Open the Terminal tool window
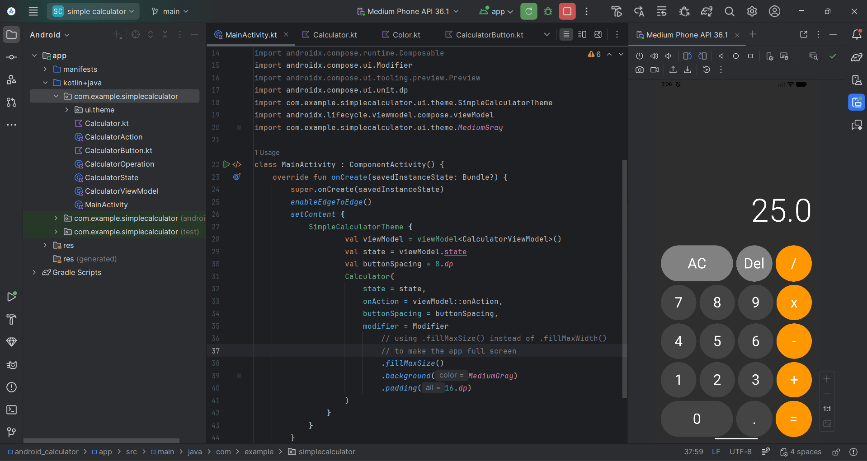Image resolution: width=867 pixels, height=461 pixels. tap(11, 410)
